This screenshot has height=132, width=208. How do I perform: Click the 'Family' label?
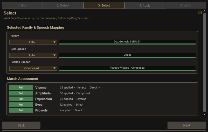pos(15,36)
